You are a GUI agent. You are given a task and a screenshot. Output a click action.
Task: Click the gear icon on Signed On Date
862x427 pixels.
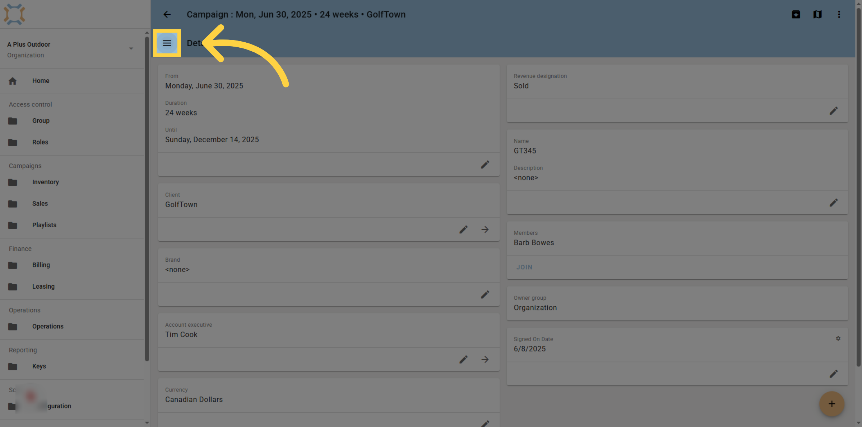pos(838,338)
